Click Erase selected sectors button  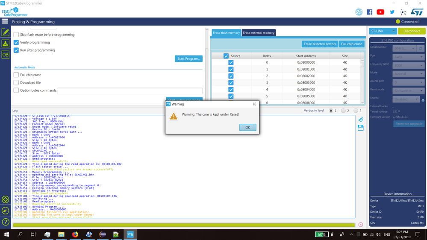[x=320, y=44]
